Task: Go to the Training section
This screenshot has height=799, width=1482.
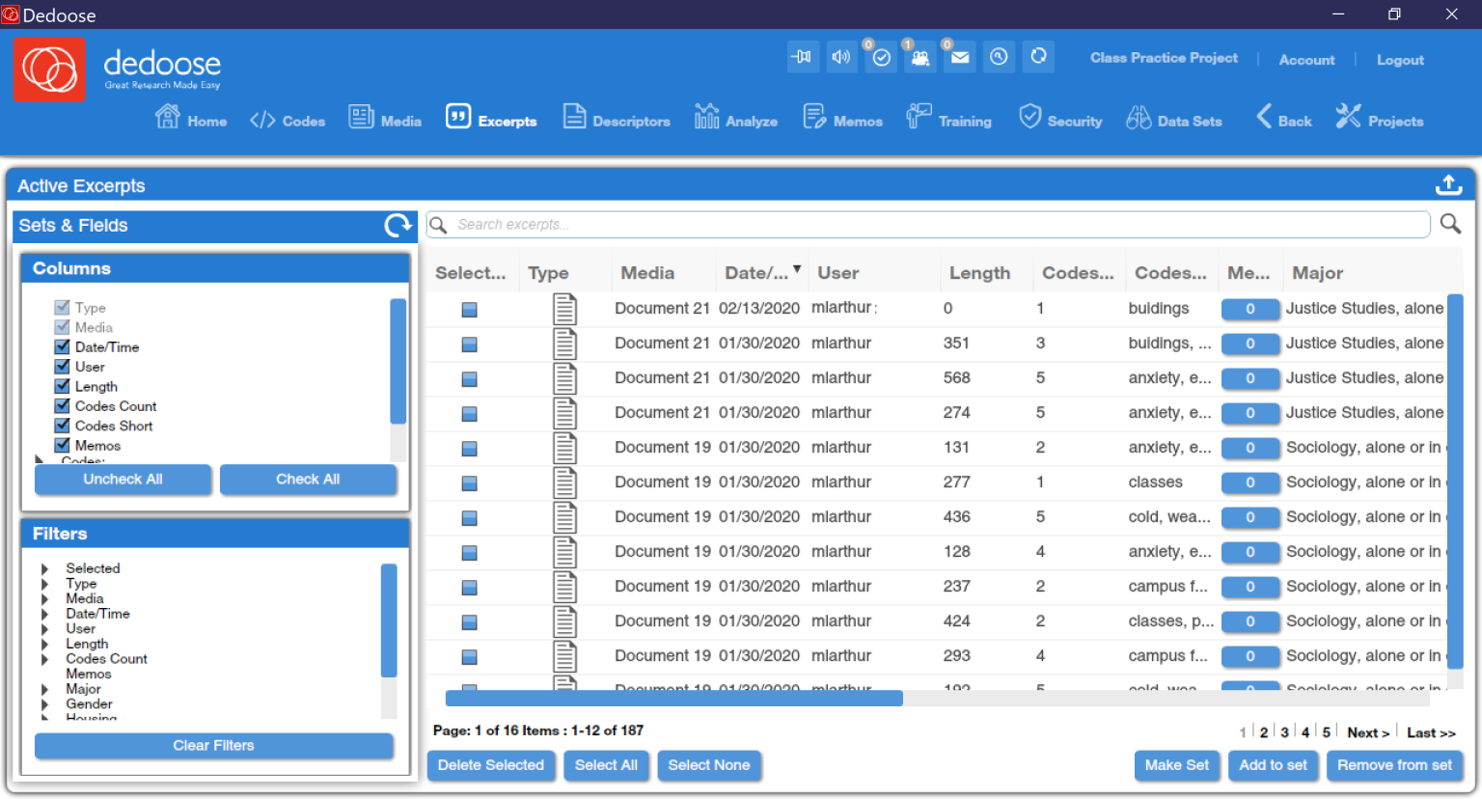Action: (949, 120)
